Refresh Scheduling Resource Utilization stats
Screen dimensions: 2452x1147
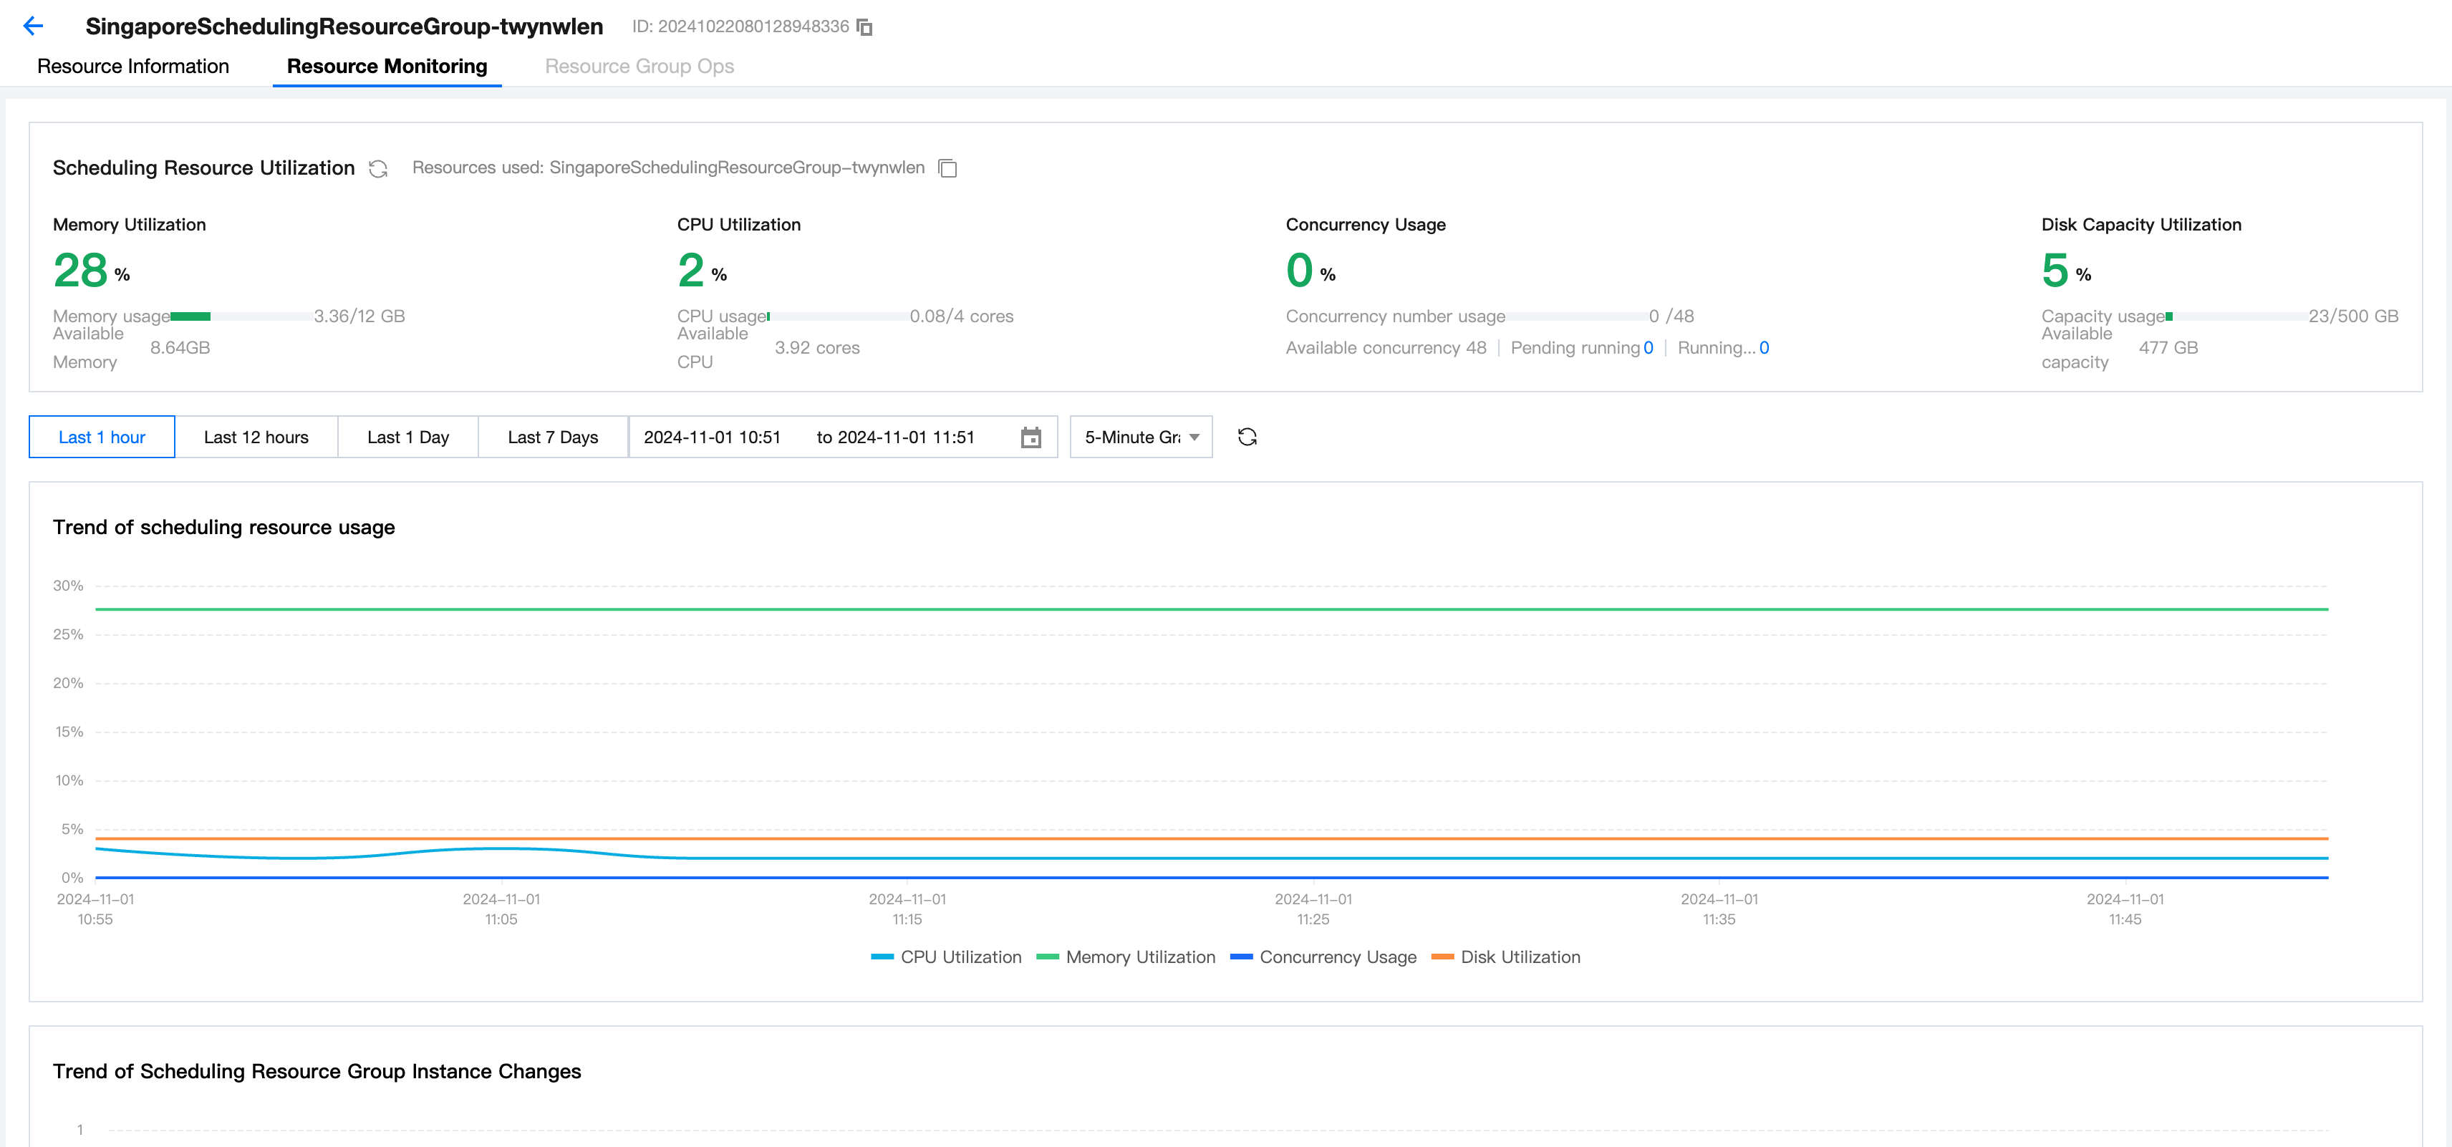coord(378,168)
